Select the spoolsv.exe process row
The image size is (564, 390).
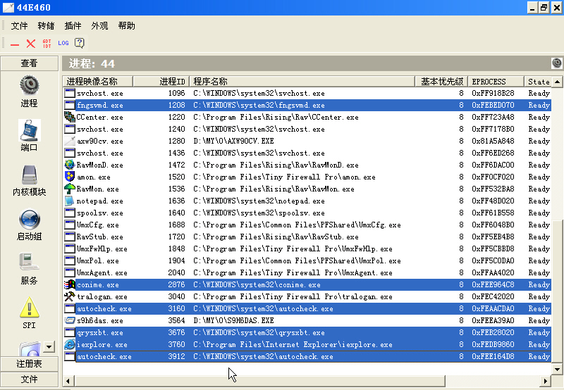click(307, 213)
